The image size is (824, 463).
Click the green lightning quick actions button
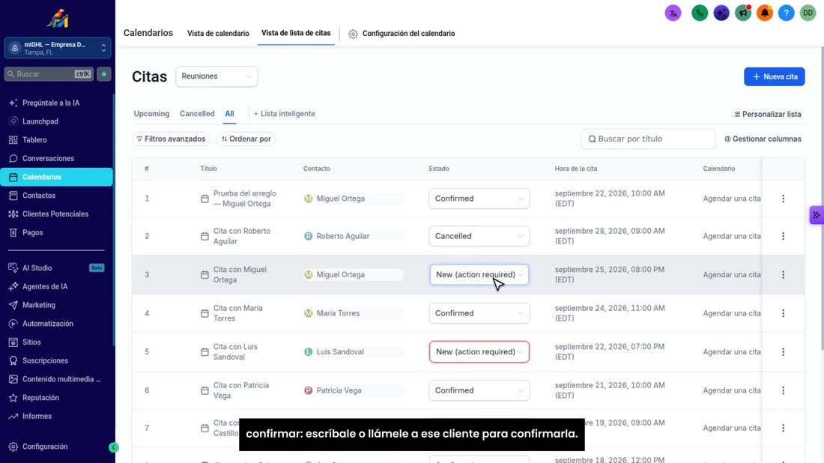tap(104, 74)
